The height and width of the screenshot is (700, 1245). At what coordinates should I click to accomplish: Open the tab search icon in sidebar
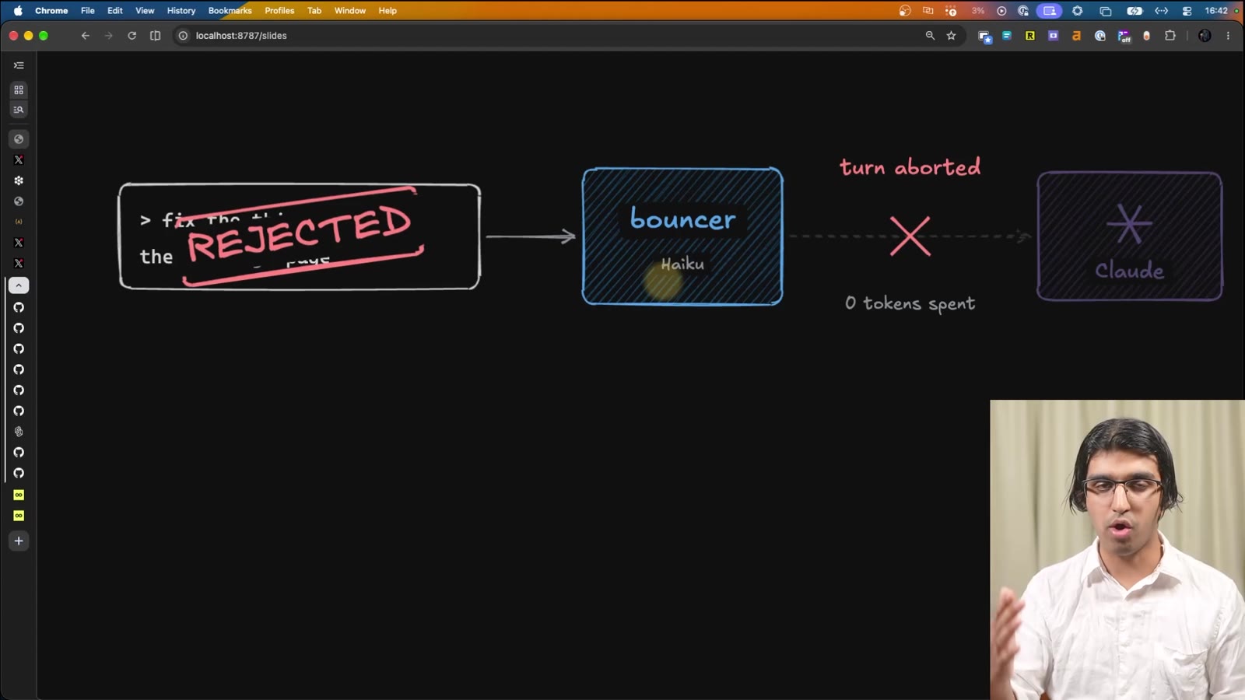19,110
